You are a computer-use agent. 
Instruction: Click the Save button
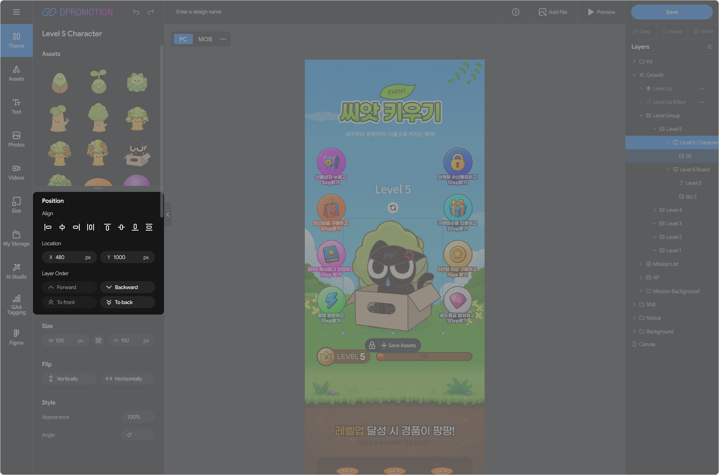(x=672, y=12)
